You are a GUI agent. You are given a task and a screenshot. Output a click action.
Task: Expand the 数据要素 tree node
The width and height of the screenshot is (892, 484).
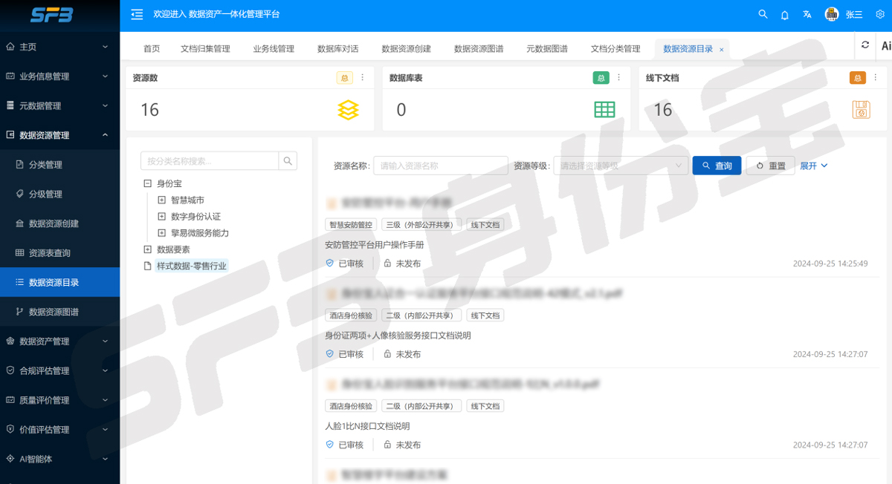click(147, 249)
